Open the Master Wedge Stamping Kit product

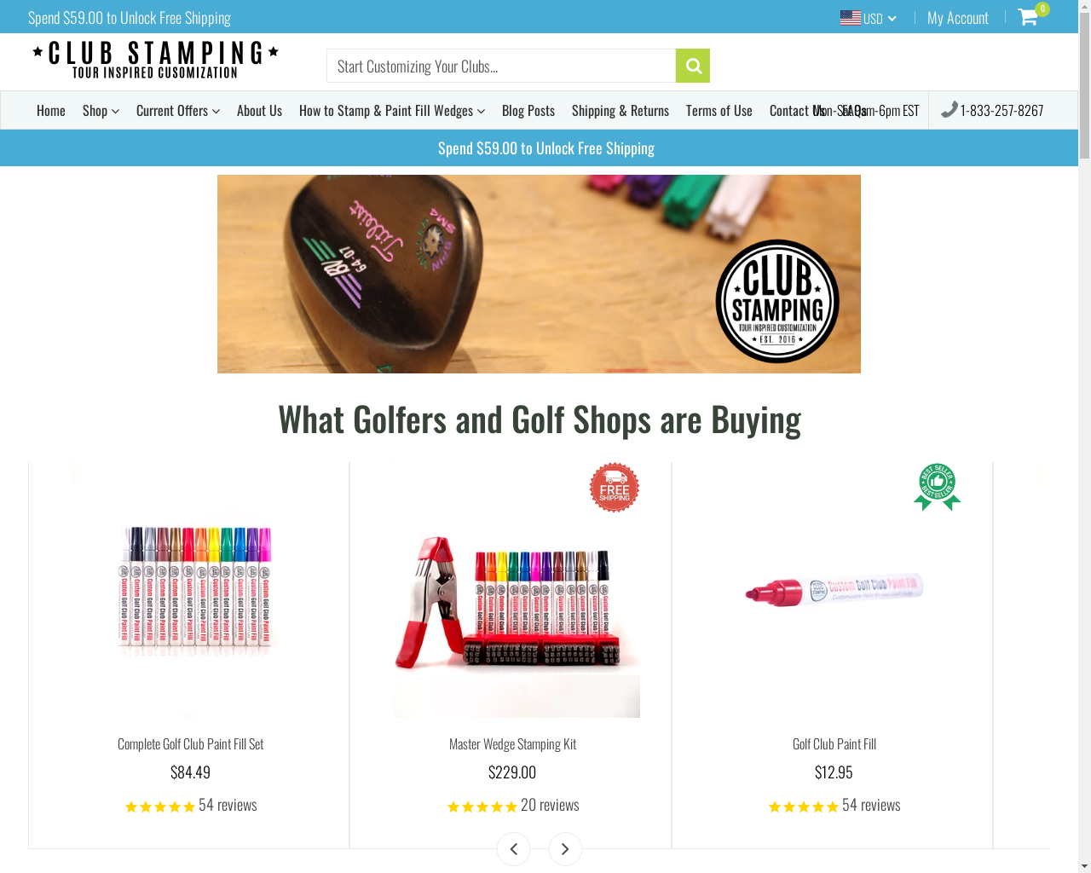click(512, 744)
